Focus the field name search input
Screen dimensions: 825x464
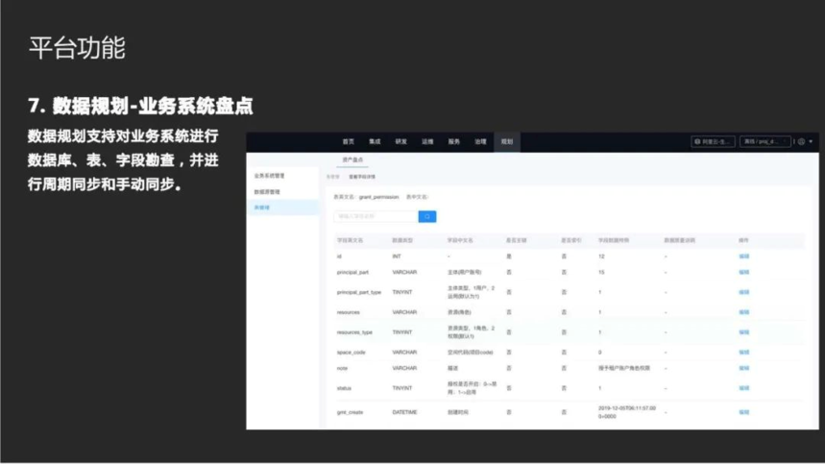pos(376,216)
